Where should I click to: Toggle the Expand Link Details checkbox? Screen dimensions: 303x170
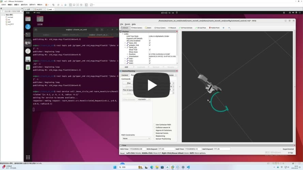click(x=150, y=38)
